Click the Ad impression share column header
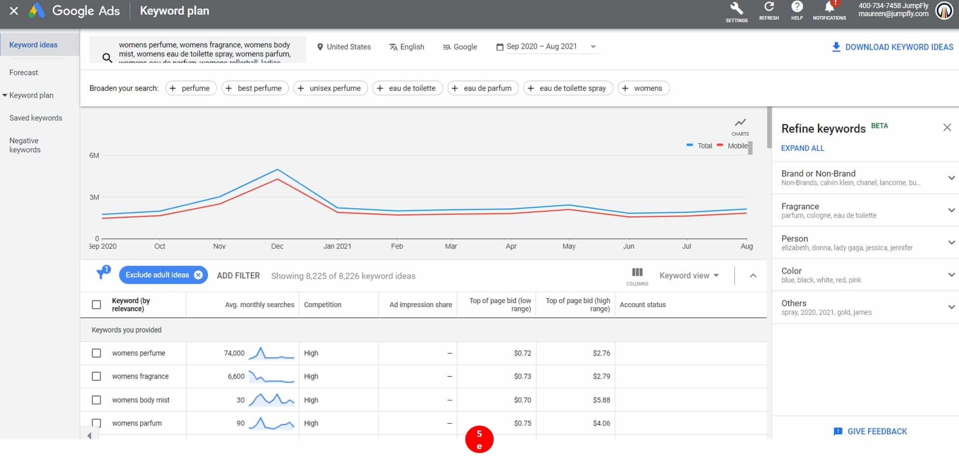959x458 pixels. [x=420, y=305]
